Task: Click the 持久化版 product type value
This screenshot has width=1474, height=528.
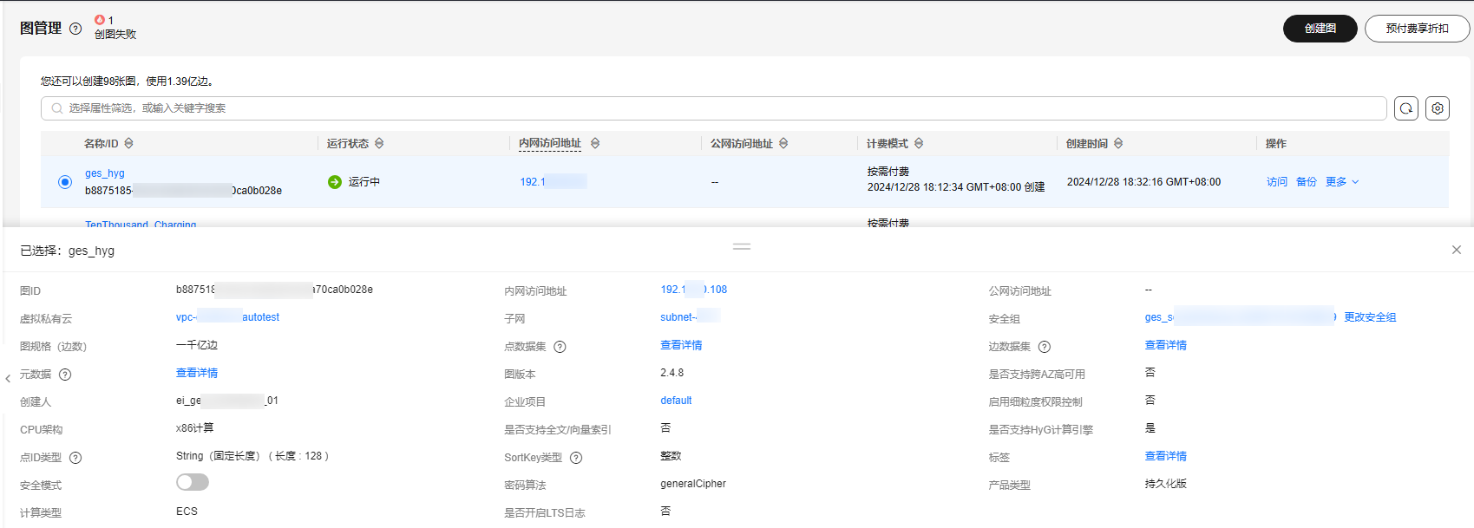Action: [x=1166, y=484]
